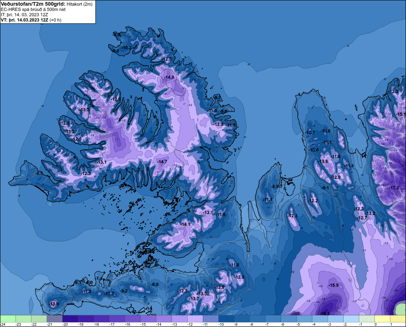Viewport: 406px width, 327px height.
Task: Click the -8.1 temperature value on the map
Action: [78, 282]
